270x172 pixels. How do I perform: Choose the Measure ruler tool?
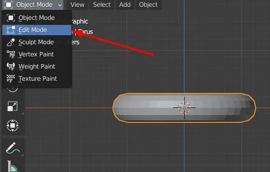click(x=13, y=166)
